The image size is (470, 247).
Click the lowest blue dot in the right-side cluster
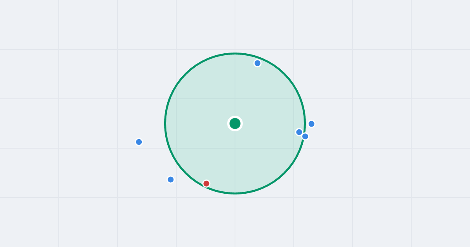click(305, 136)
